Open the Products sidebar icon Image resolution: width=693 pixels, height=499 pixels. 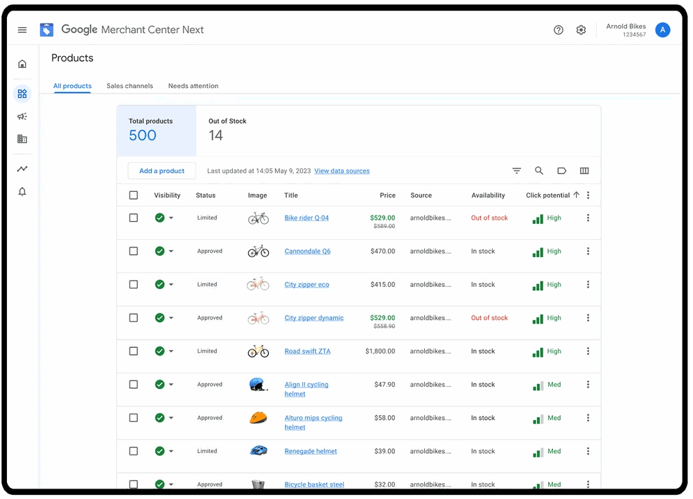pyautogui.click(x=22, y=94)
